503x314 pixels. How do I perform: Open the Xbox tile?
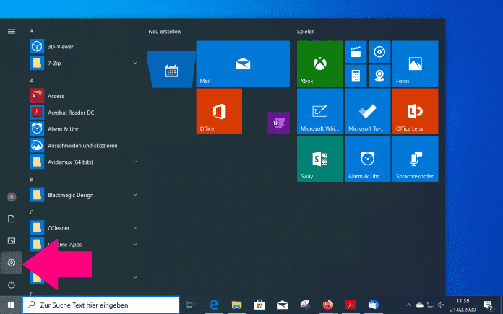click(x=319, y=63)
